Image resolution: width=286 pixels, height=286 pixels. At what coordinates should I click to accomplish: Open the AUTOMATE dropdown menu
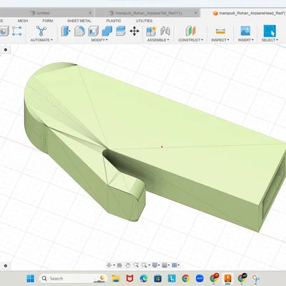(41, 40)
